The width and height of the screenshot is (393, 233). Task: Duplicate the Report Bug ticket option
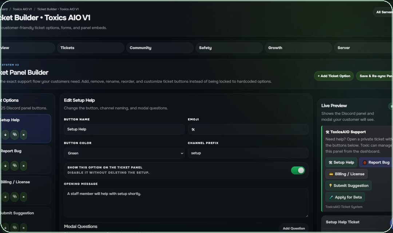pyautogui.click(x=15, y=166)
